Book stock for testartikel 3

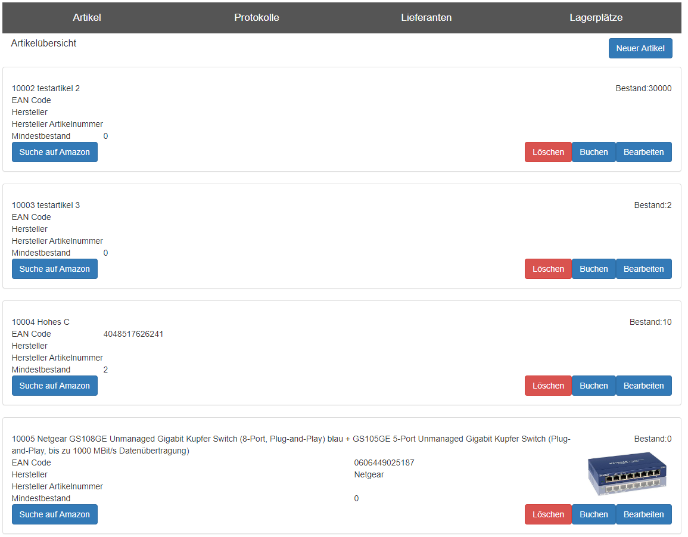pyautogui.click(x=594, y=269)
